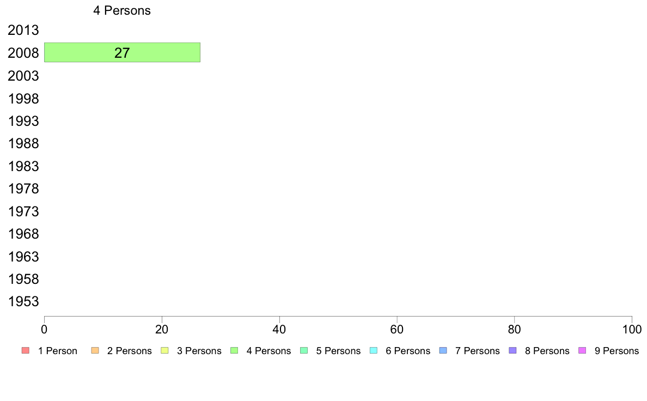The height and width of the screenshot is (401, 647).
Task: Click the 1953 year label
Action: click(x=23, y=301)
